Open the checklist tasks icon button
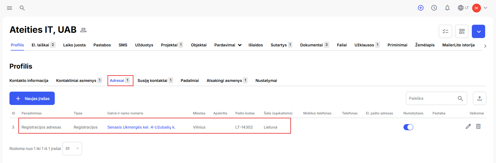496x163 pixels. click(x=445, y=31)
